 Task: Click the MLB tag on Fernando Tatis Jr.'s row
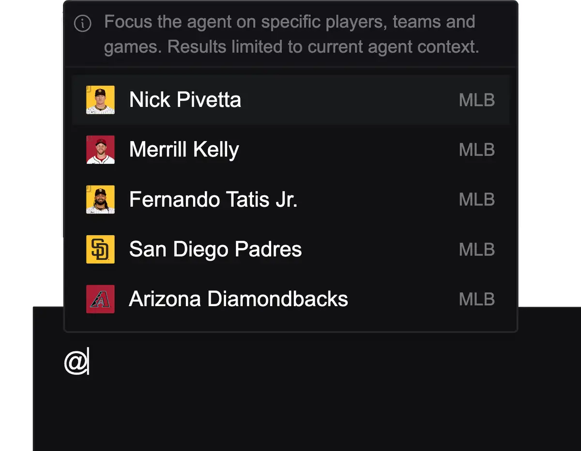coord(476,200)
